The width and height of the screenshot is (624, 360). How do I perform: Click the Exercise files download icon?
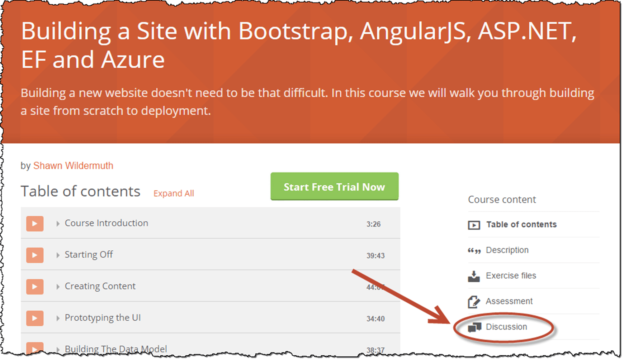(x=474, y=276)
